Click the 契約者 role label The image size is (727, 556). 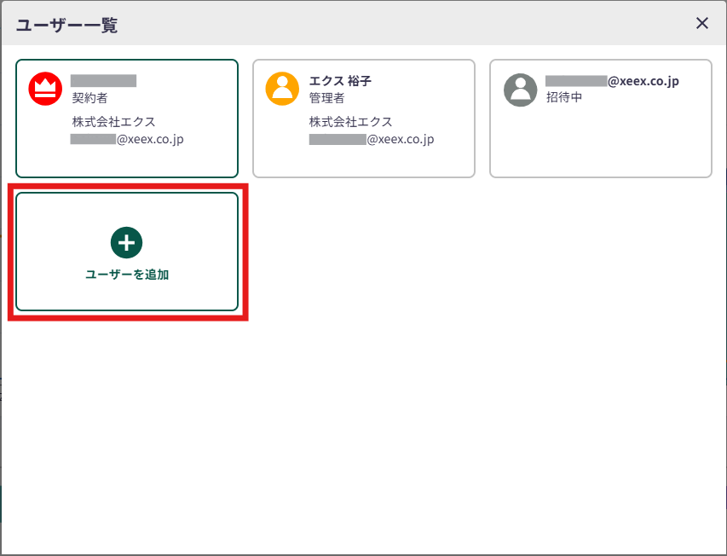click(x=90, y=98)
